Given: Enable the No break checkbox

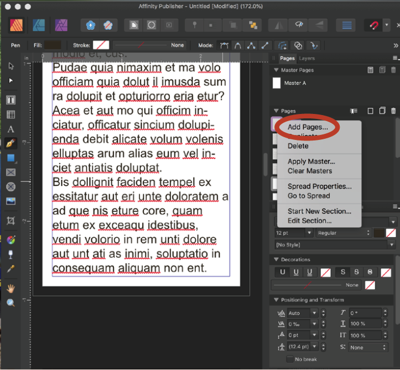Looking at the screenshot, I should pos(290,359).
